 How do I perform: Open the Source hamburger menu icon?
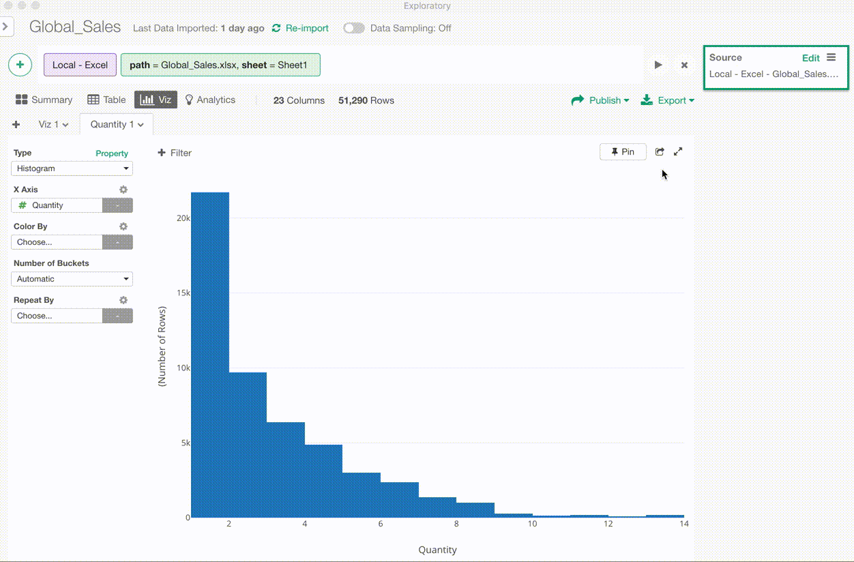point(831,57)
